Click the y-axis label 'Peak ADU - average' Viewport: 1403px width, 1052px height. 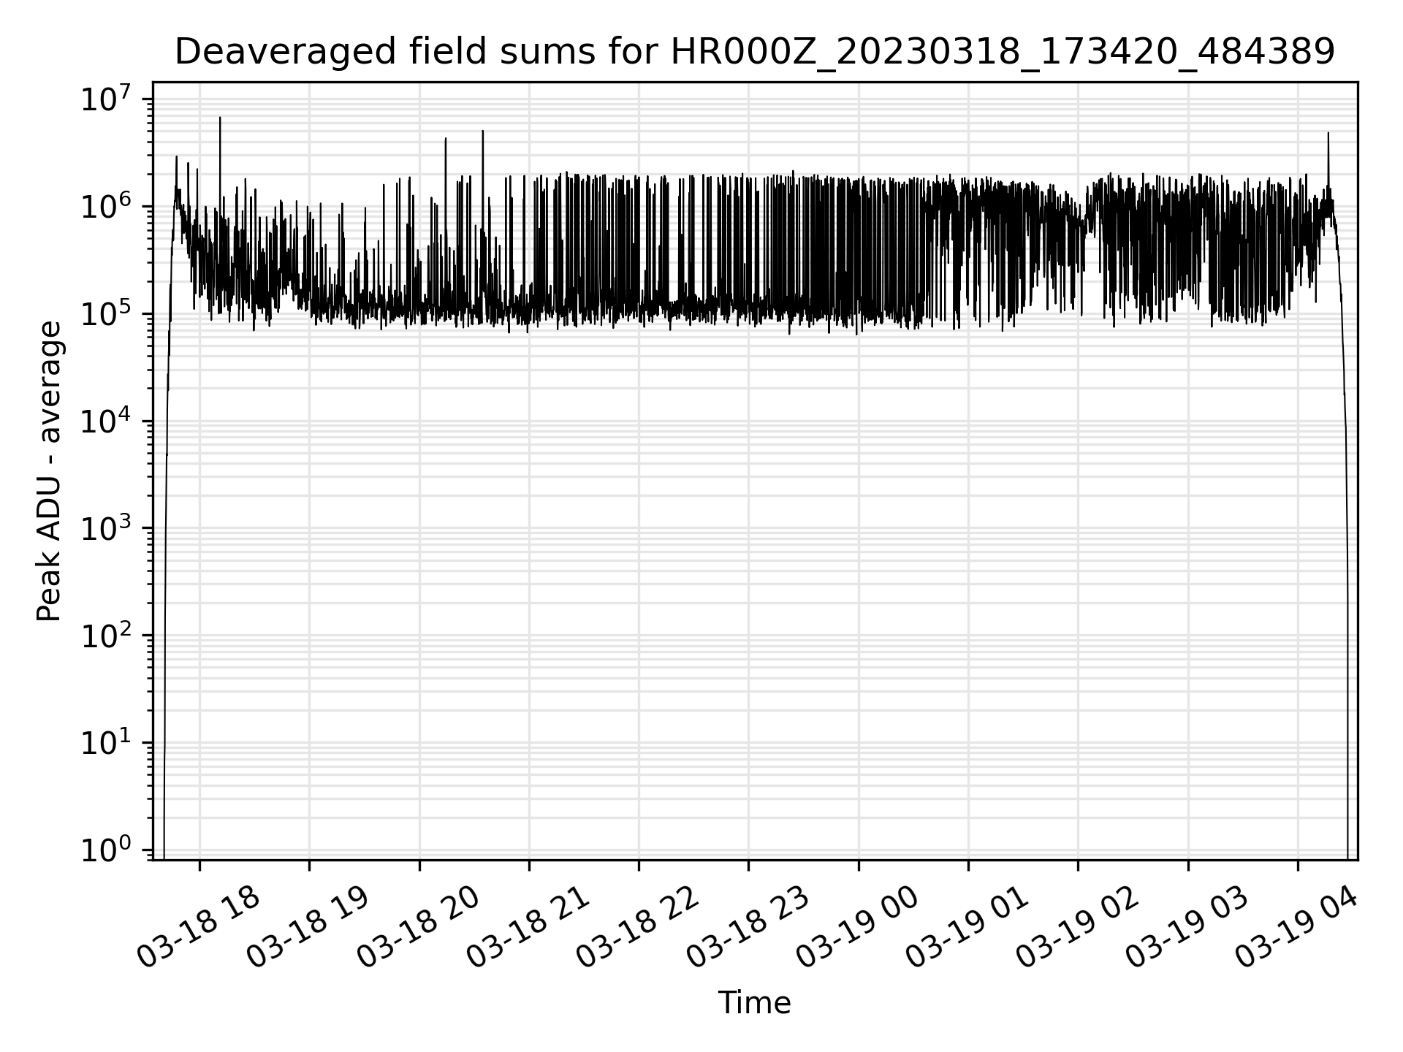pyautogui.click(x=49, y=471)
